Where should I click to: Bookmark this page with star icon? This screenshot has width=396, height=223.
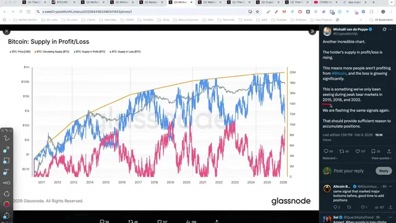point(257,12)
